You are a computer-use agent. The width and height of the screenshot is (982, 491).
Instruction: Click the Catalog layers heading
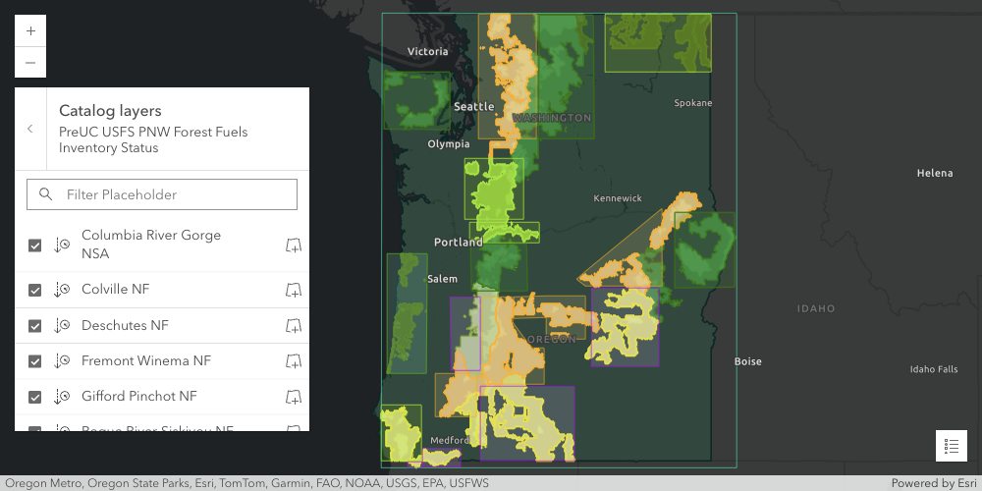click(x=110, y=111)
